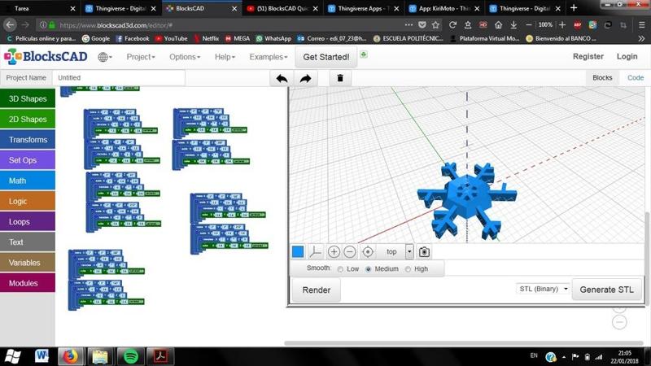Open the Examples dropdown menu

(269, 57)
